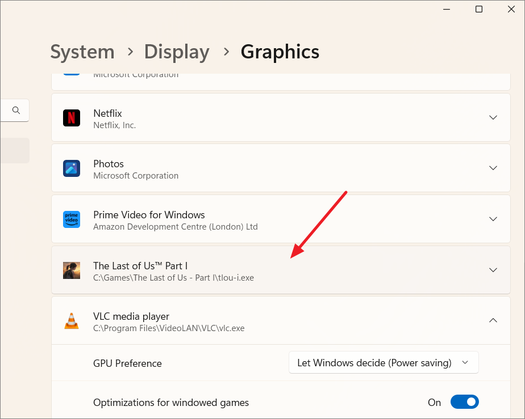The image size is (525, 419).
Task: Open the GPU Preference dropdown
Action: pyautogui.click(x=384, y=362)
